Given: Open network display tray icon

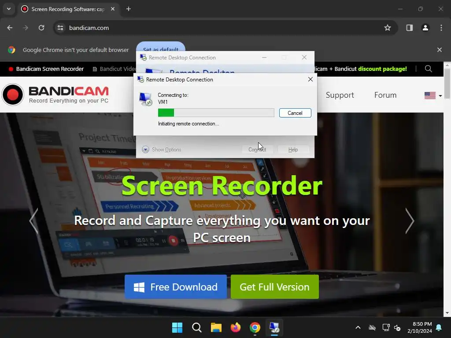Looking at the screenshot, I should (x=386, y=327).
